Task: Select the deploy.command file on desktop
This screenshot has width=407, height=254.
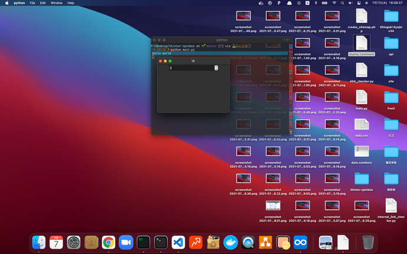Action: pos(362,46)
